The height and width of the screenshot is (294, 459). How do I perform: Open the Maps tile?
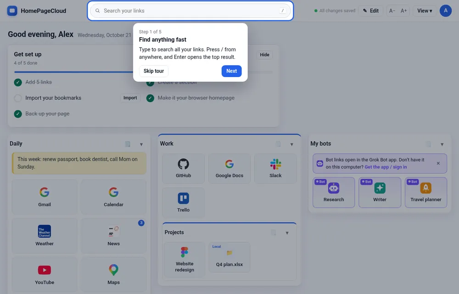(x=113, y=274)
